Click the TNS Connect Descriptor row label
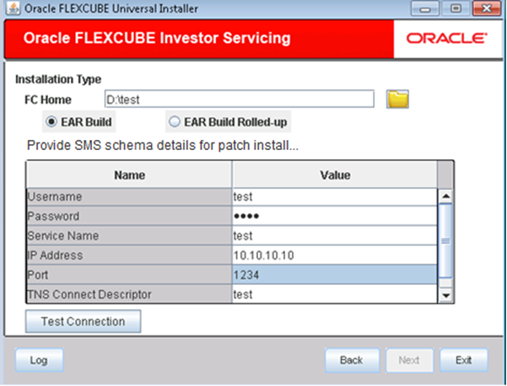Screen dimensions: 507x386 click(x=129, y=294)
